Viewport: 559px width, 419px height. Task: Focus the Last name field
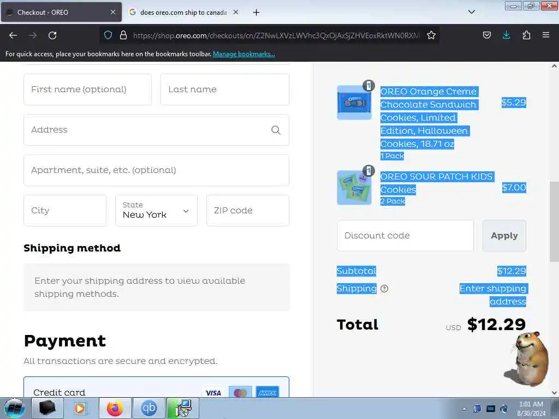(225, 89)
